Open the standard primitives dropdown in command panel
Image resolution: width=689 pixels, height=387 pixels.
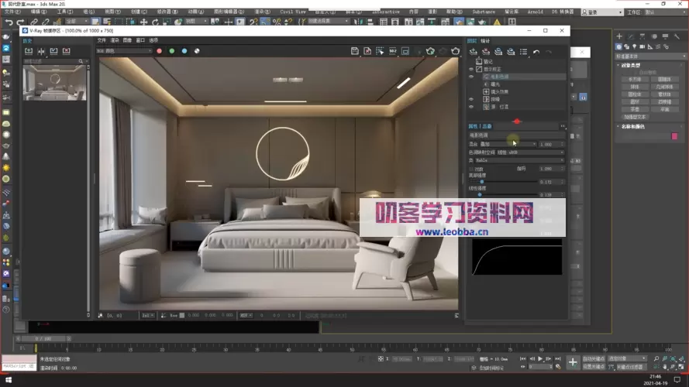tap(650, 57)
